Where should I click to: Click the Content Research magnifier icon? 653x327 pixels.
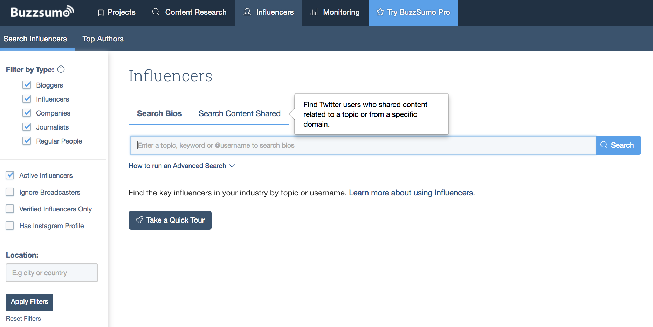point(156,12)
